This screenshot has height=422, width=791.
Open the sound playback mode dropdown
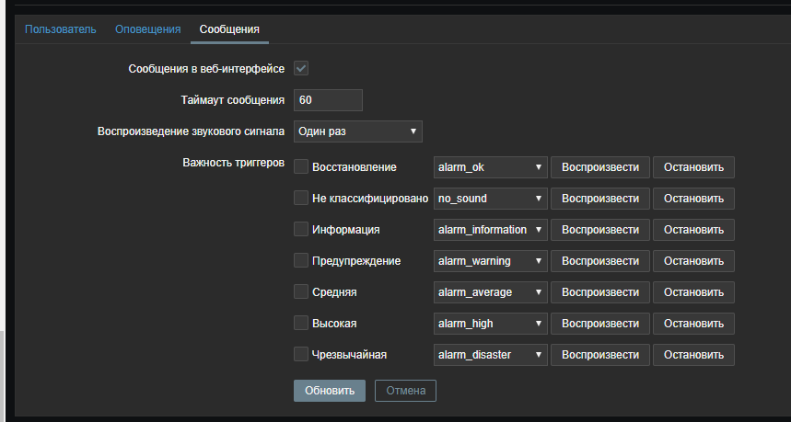[357, 131]
